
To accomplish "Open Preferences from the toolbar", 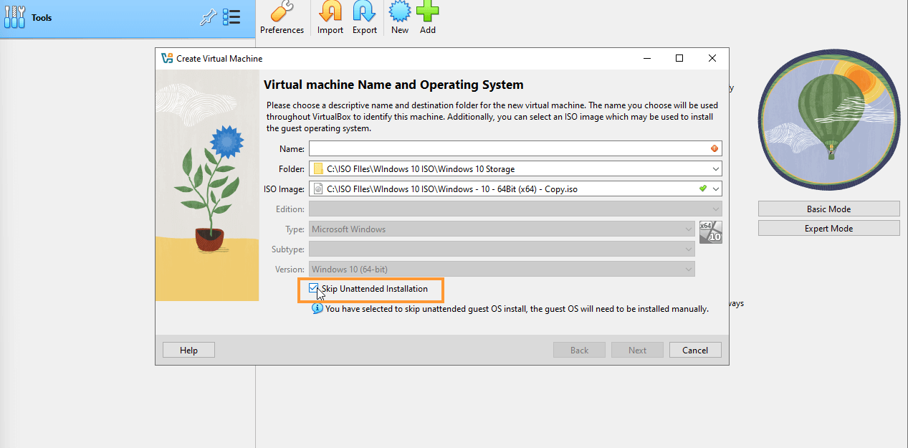I will coord(282,18).
